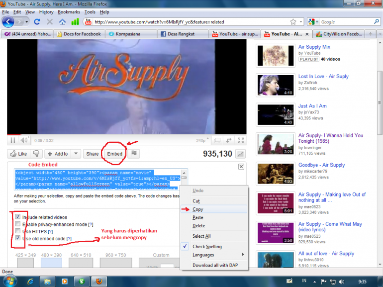The width and height of the screenshot is (383, 287).
Task: Select the 640 × 510 embed size swatch
Action: pos(81,263)
